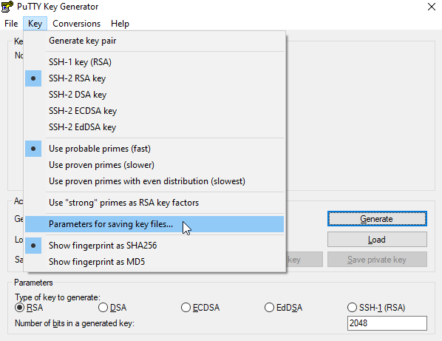The width and height of the screenshot is (442, 341).
Task: Open the File menu
Action: pyautogui.click(x=11, y=24)
